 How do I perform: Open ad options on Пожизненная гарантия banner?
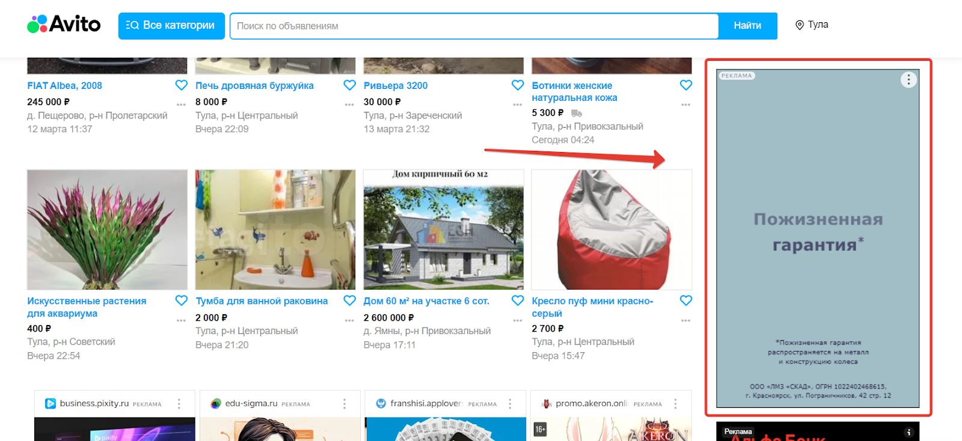[908, 80]
